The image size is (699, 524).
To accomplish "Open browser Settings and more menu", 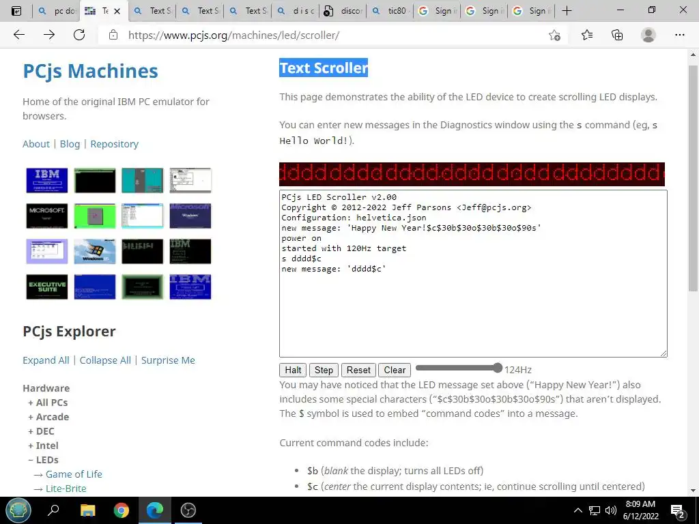I will [679, 35].
